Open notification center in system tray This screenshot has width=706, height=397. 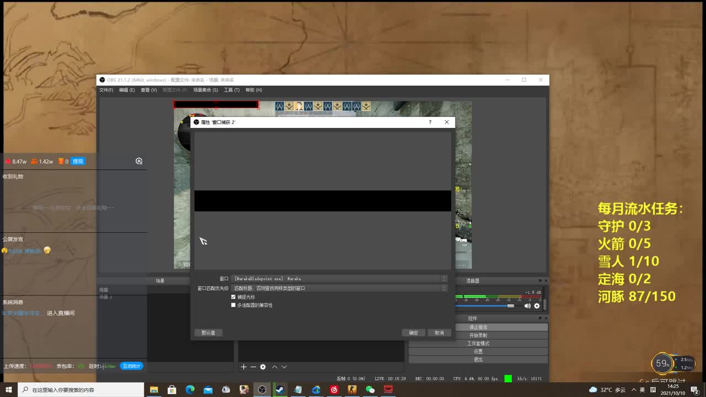point(694,390)
